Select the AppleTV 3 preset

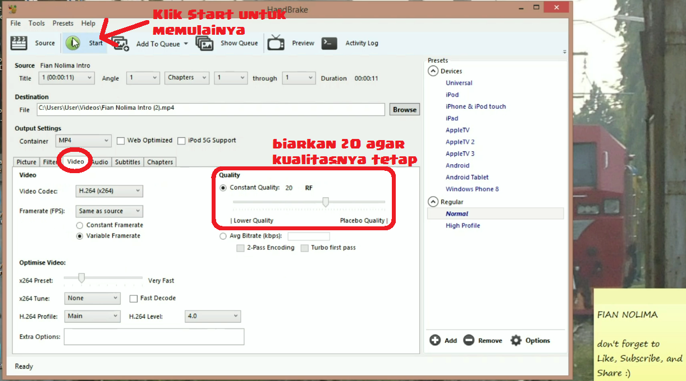[x=460, y=154]
